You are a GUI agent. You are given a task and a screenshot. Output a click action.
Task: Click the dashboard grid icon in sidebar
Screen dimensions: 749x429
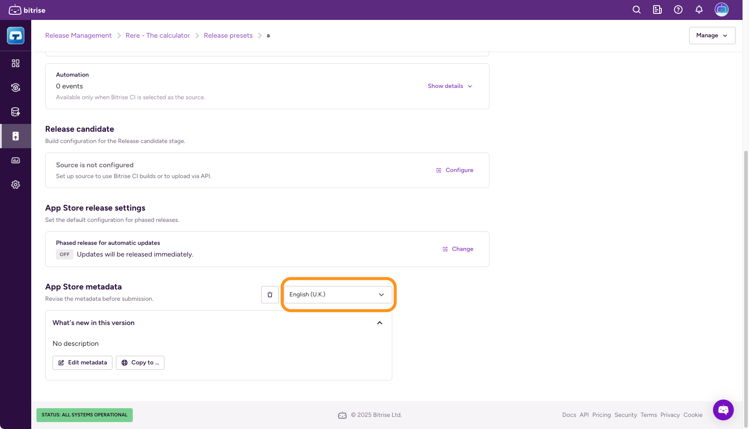(x=16, y=63)
